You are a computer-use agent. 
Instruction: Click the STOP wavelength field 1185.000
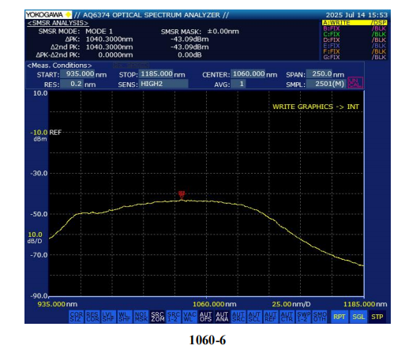coord(156,74)
